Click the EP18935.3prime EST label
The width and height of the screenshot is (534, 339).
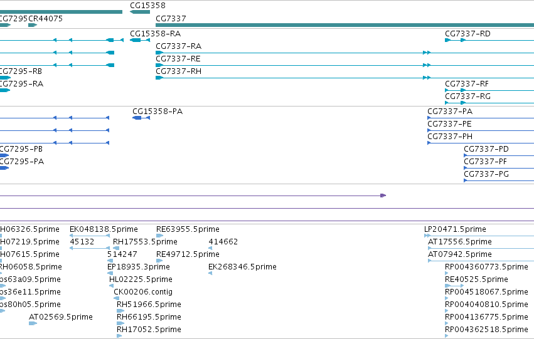139,268
